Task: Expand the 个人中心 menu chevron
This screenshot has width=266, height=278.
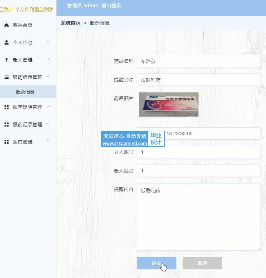Action: [48, 42]
